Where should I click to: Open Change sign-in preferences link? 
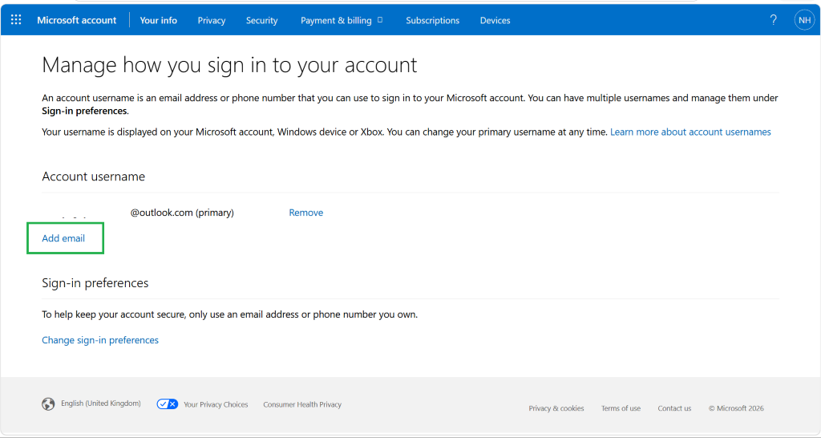click(x=100, y=340)
